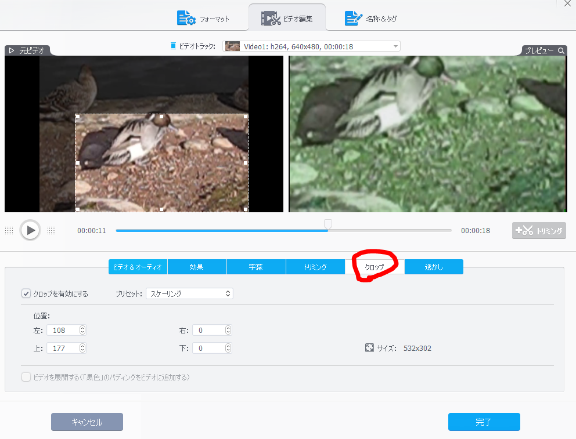Click the Play button under the video
This screenshot has width=576, height=439.
click(30, 230)
